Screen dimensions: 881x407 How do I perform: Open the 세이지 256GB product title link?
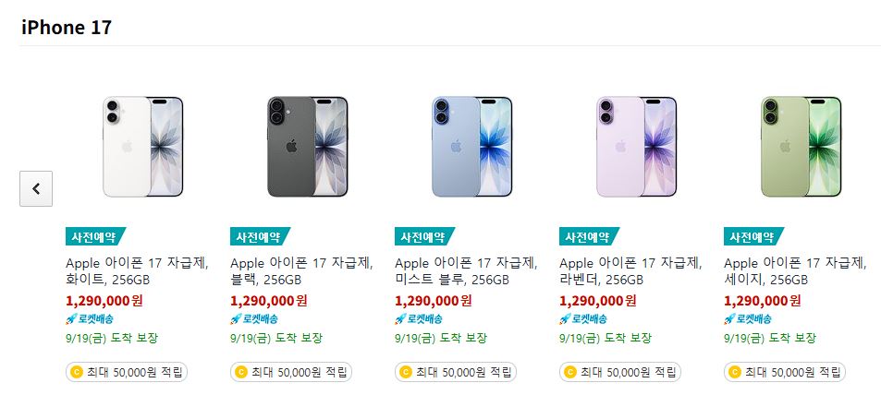796,270
